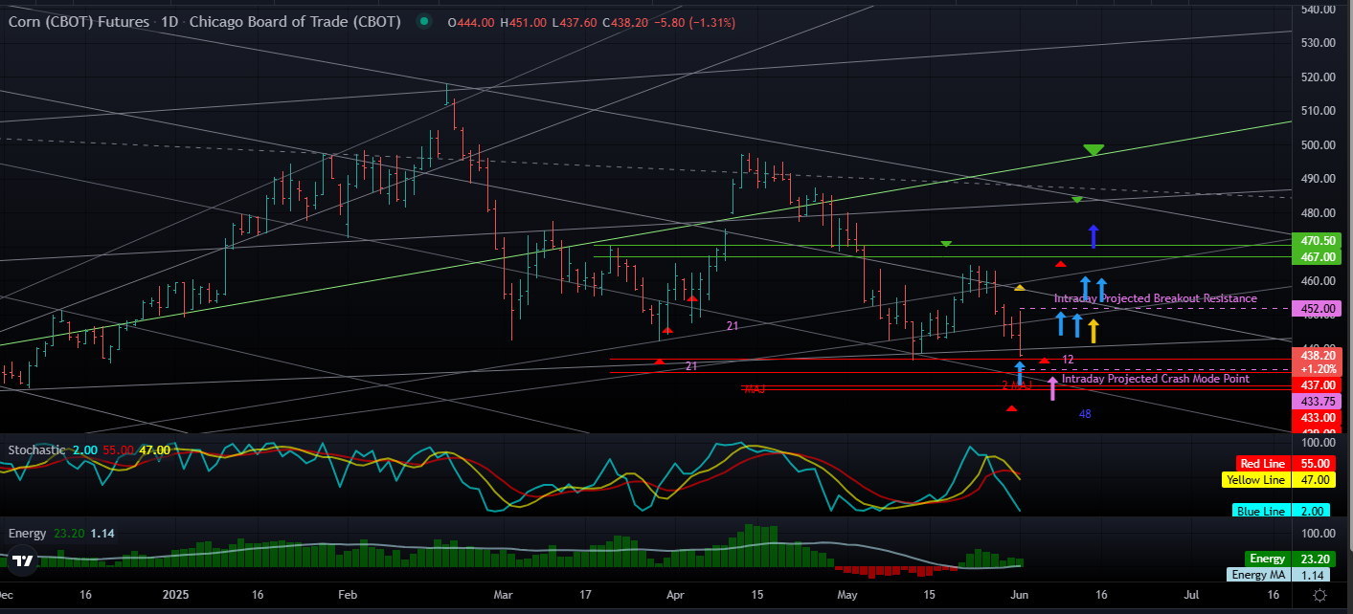Select the blue arrow next to 2 MAJ
Screen dimensions: 1353x614
(1020, 373)
